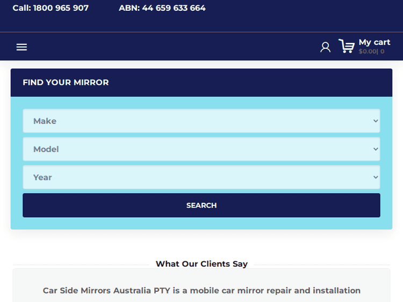Image resolution: width=403 pixels, height=302 pixels.
Task: Click the Make dropdown chevron arrow
Action: (x=376, y=121)
